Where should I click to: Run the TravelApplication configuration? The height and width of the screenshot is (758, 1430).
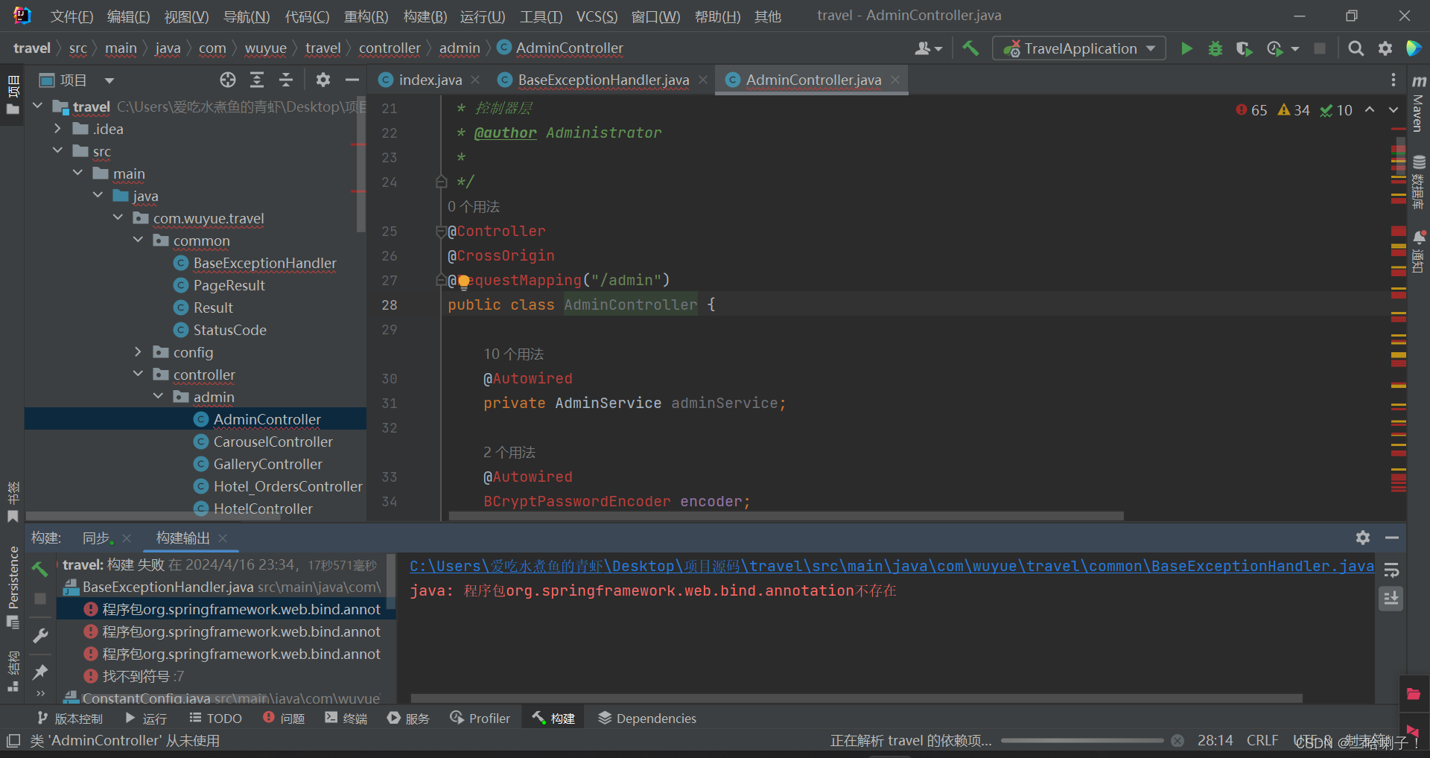(1186, 48)
